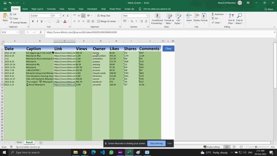Viewport: 277px width, 156px height.
Task: Click the Increase Decimal icon
Action: [x=142, y=21]
